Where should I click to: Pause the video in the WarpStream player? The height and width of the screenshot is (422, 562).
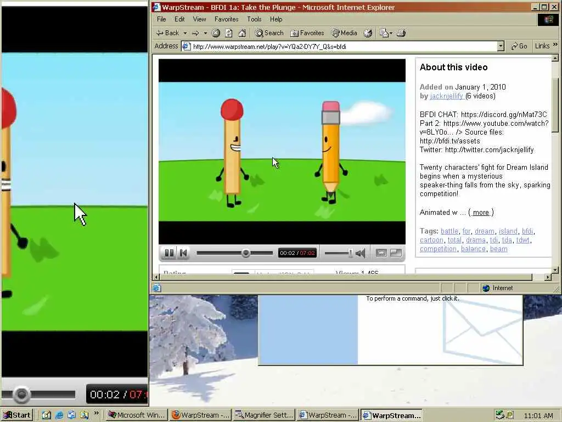click(169, 253)
